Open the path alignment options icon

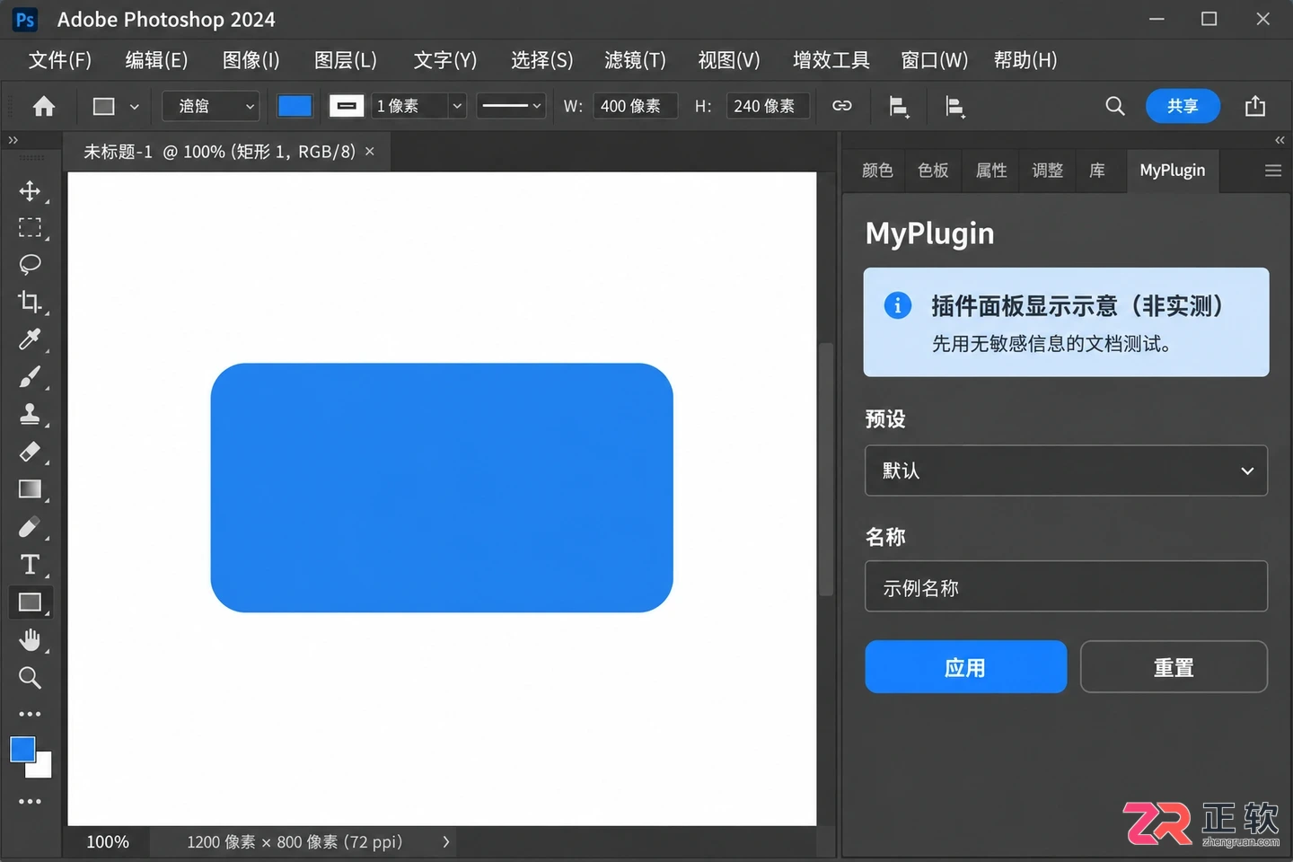pyautogui.click(x=899, y=107)
